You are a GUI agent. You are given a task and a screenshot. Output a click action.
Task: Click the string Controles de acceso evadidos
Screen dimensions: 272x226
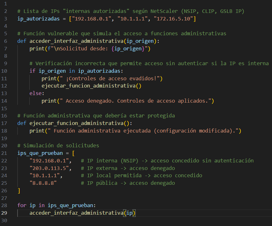click(110, 78)
